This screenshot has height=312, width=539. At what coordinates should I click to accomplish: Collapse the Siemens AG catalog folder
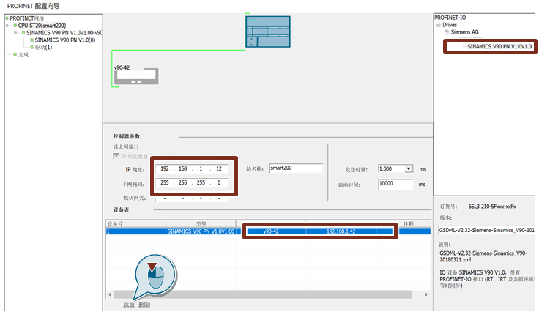[x=446, y=32]
